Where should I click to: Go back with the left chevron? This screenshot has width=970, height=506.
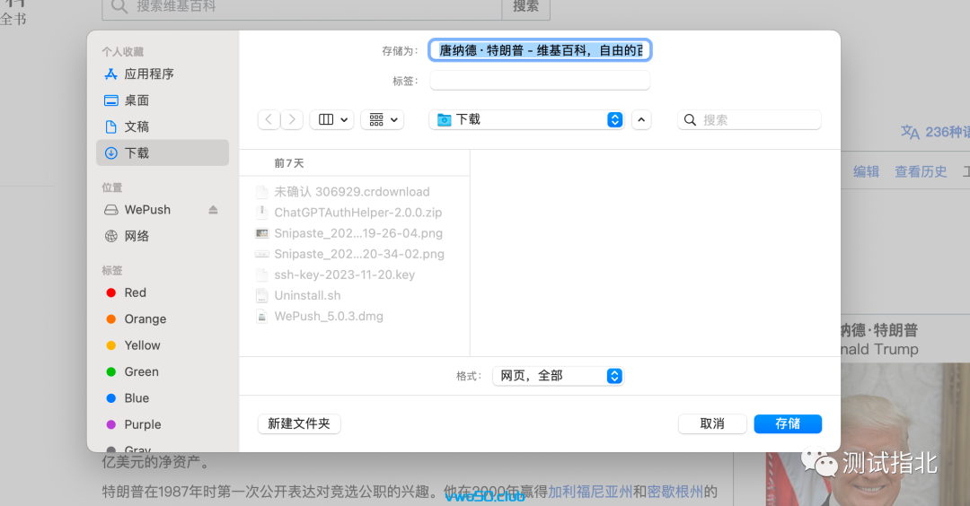click(269, 119)
